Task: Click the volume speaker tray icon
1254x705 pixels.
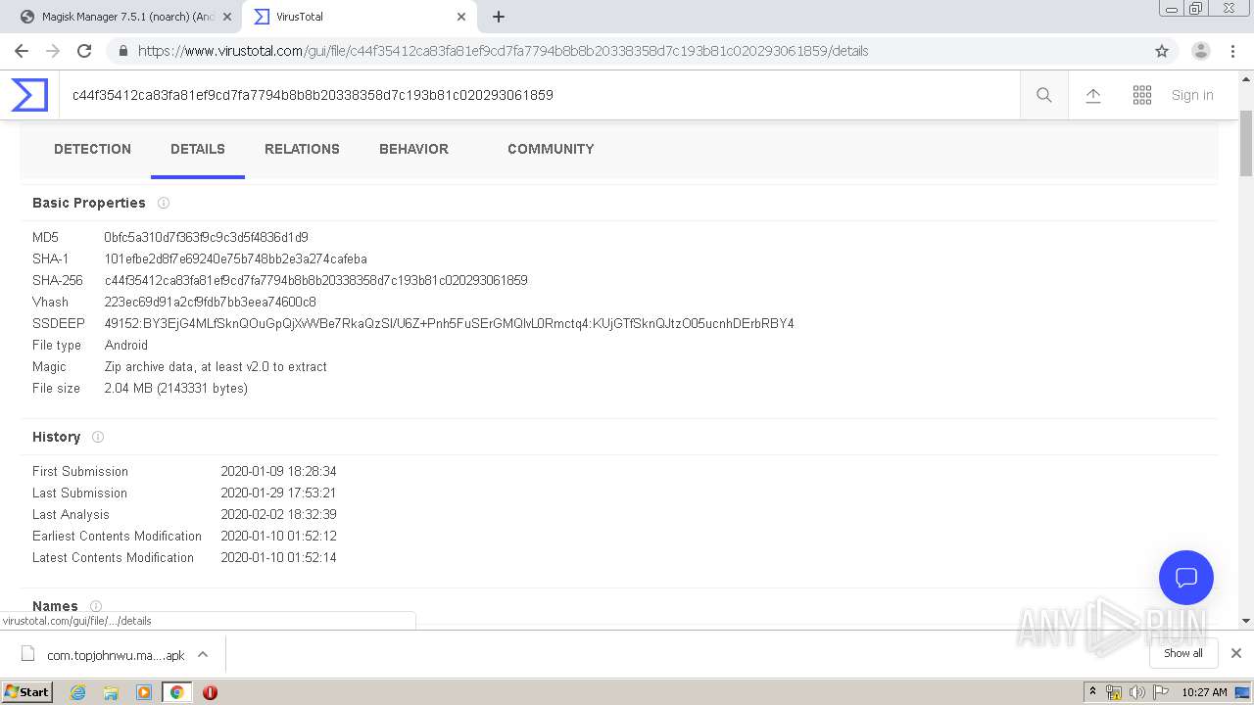Action: [1137, 692]
